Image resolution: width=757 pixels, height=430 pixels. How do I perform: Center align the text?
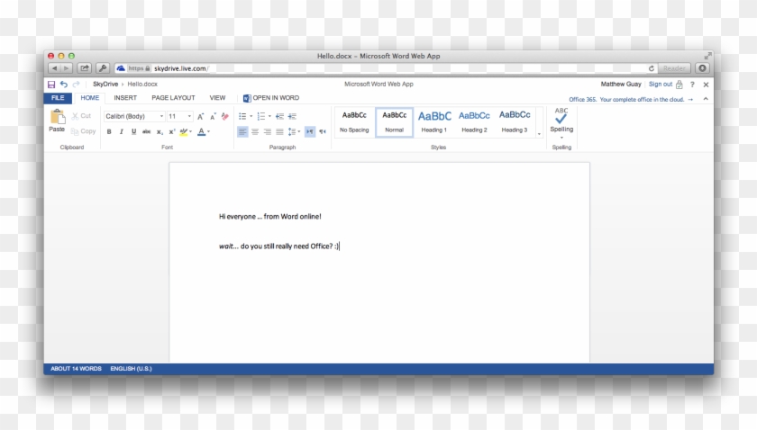pyautogui.click(x=255, y=131)
